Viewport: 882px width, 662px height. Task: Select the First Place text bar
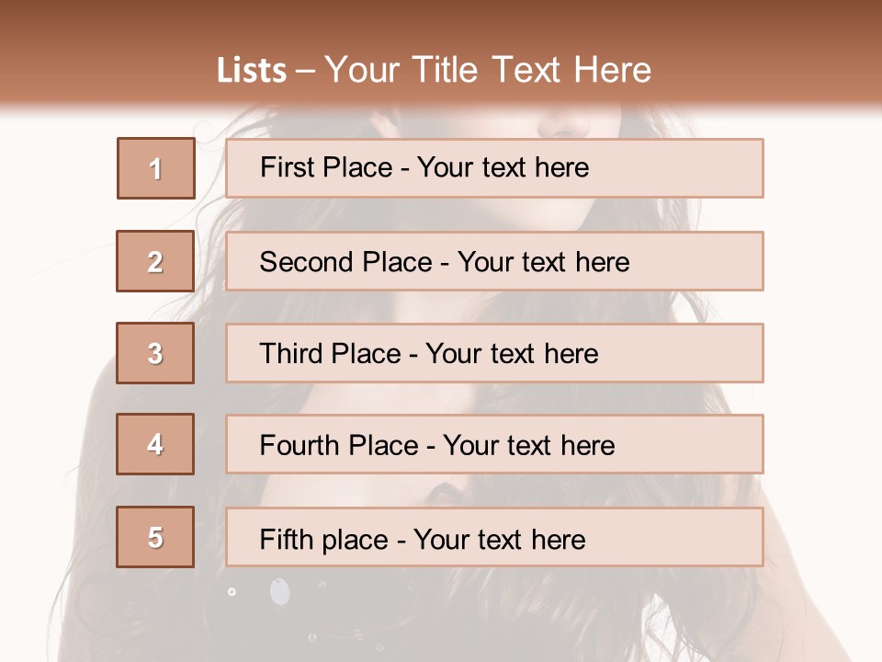click(494, 168)
